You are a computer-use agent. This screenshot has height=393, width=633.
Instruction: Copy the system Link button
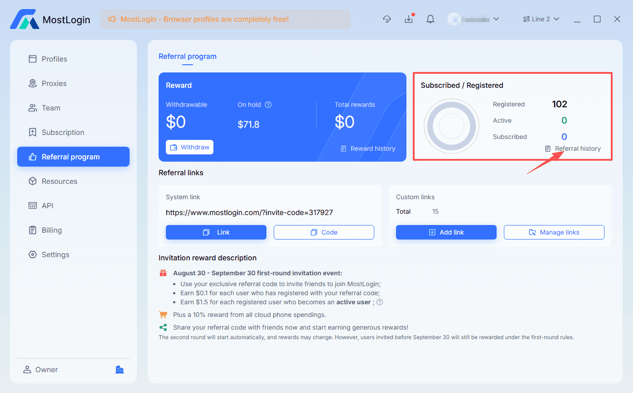(x=216, y=232)
